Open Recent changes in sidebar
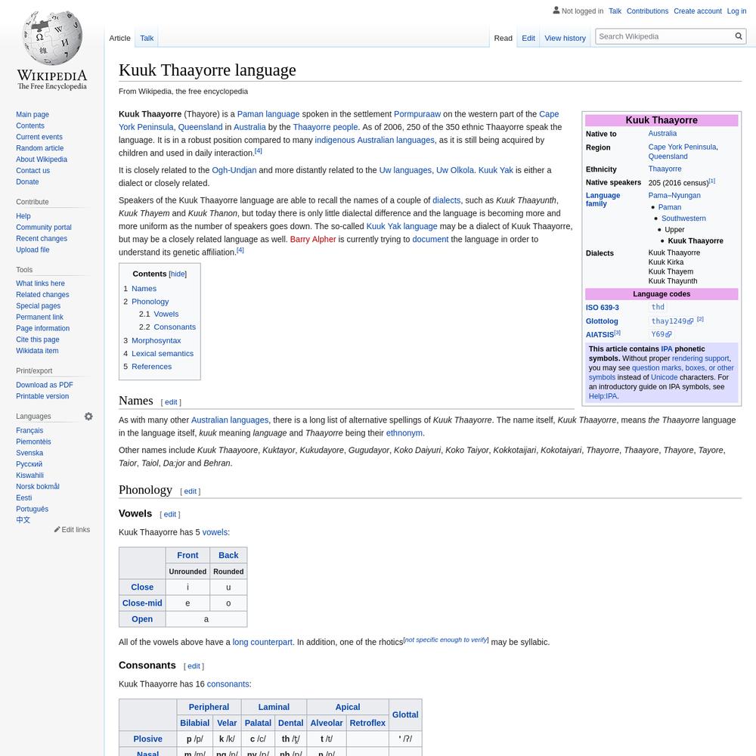The width and height of the screenshot is (756, 756). click(x=42, y=239)
